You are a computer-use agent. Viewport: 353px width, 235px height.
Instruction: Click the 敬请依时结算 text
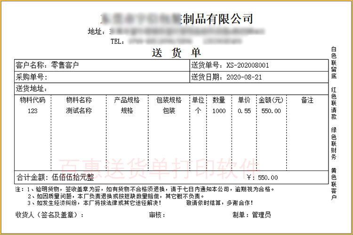click(219, 203)
